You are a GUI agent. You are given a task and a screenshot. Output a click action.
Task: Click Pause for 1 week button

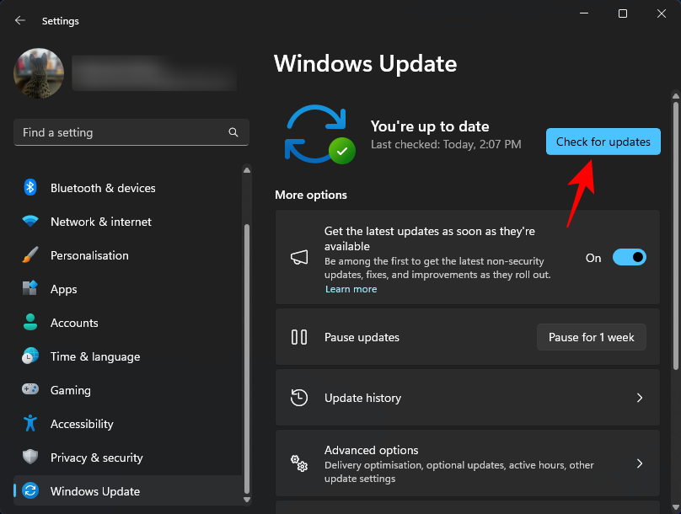click(591, 337)
